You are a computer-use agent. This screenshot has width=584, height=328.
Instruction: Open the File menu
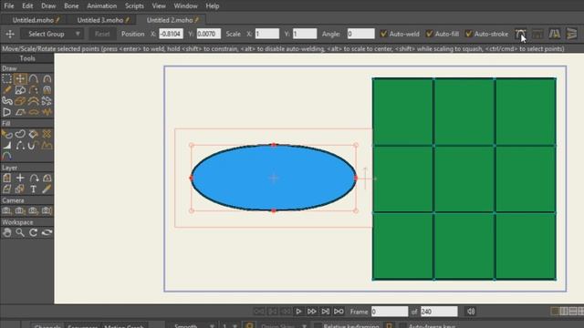tap(9, 6)
